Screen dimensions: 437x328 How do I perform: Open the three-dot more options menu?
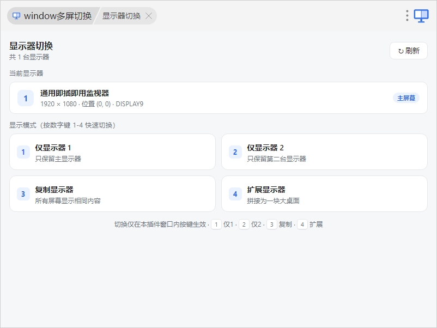pyautogui.click(x=407, y=16)
